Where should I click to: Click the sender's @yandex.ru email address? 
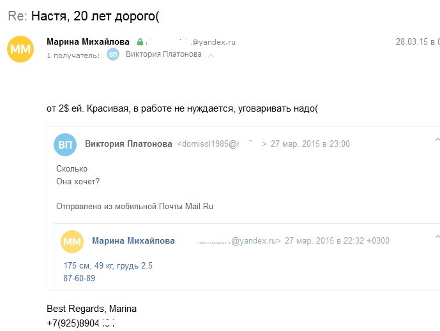190,42
